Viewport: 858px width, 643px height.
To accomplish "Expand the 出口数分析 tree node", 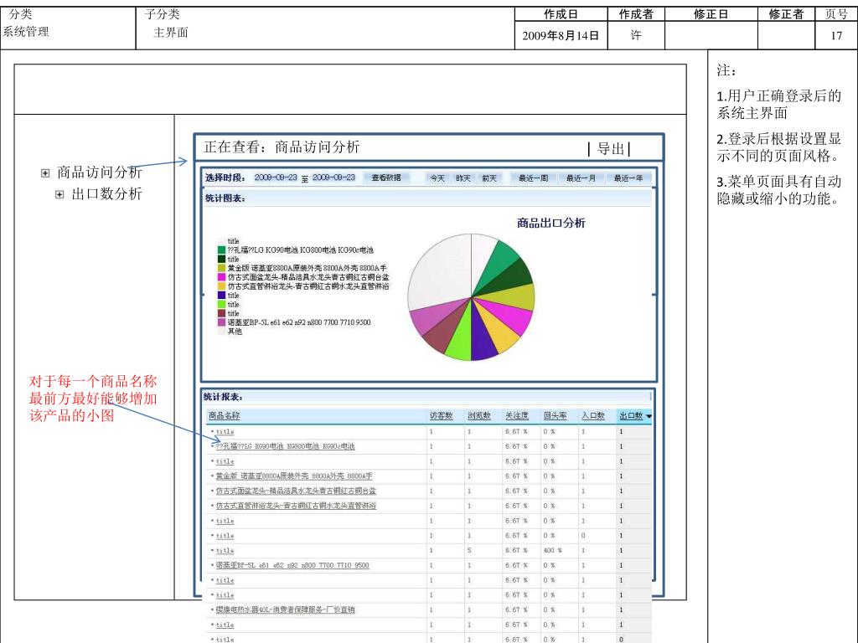I will click(59, 194).
